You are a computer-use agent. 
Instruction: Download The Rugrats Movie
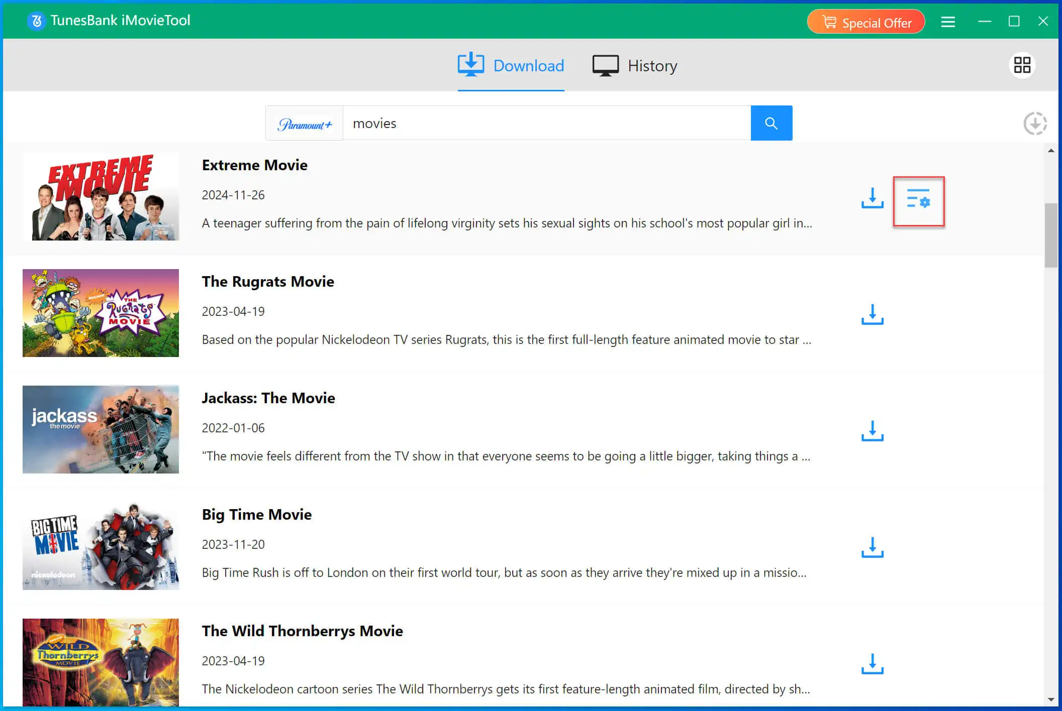(x=872, y=314)
